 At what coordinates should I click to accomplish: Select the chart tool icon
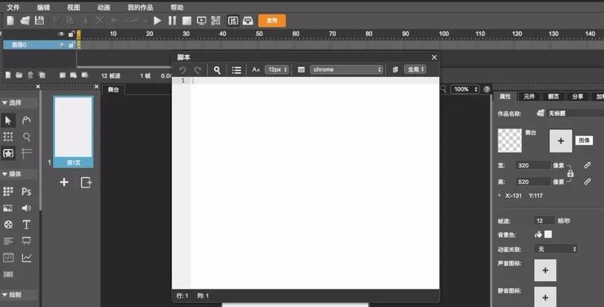(27, 258)
